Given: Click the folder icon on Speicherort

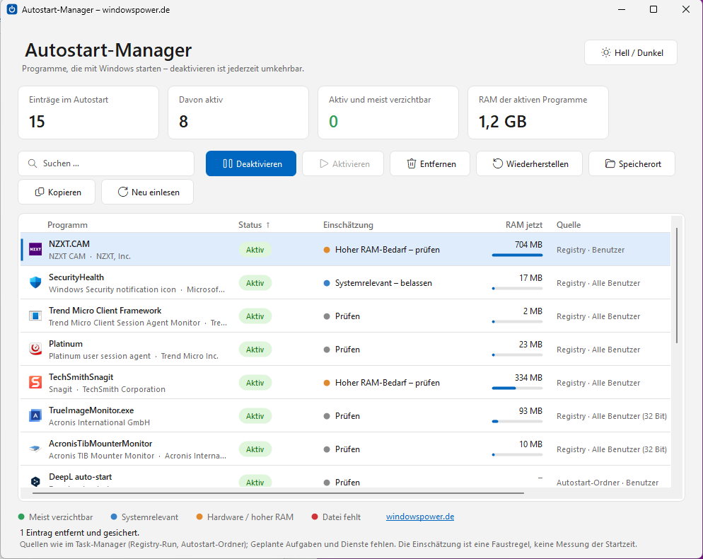Looking at the screenshot, I should 610,163.
